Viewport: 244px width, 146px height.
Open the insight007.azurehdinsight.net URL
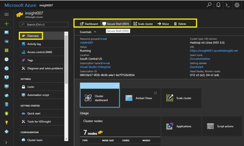tap(214, 51)
